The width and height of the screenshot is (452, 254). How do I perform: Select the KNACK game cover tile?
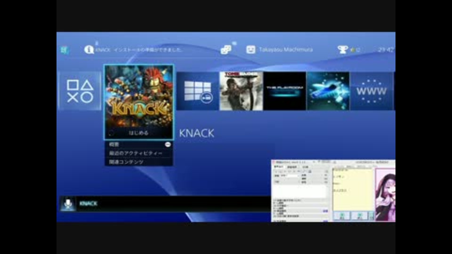pos(138,102)
